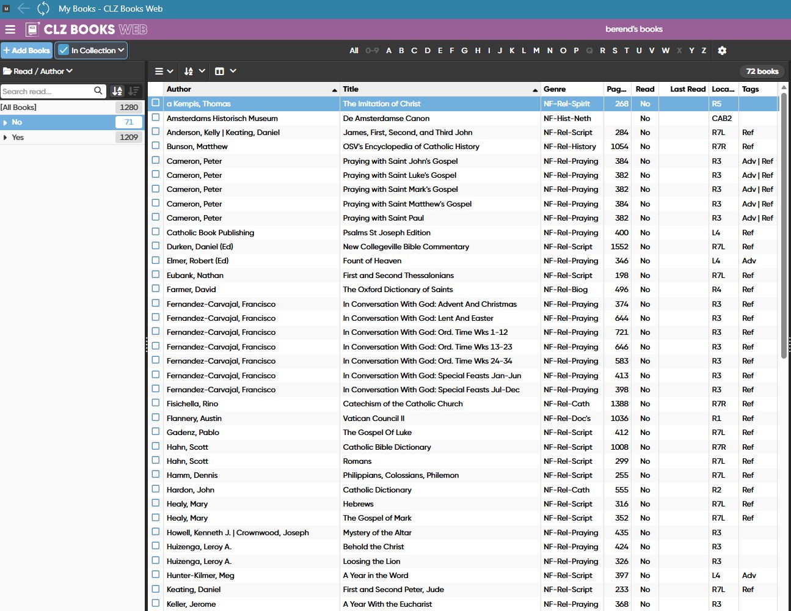The image size is (791, 611).
Task: Select All in the alphabet bar
Action: tap(354, 51)
